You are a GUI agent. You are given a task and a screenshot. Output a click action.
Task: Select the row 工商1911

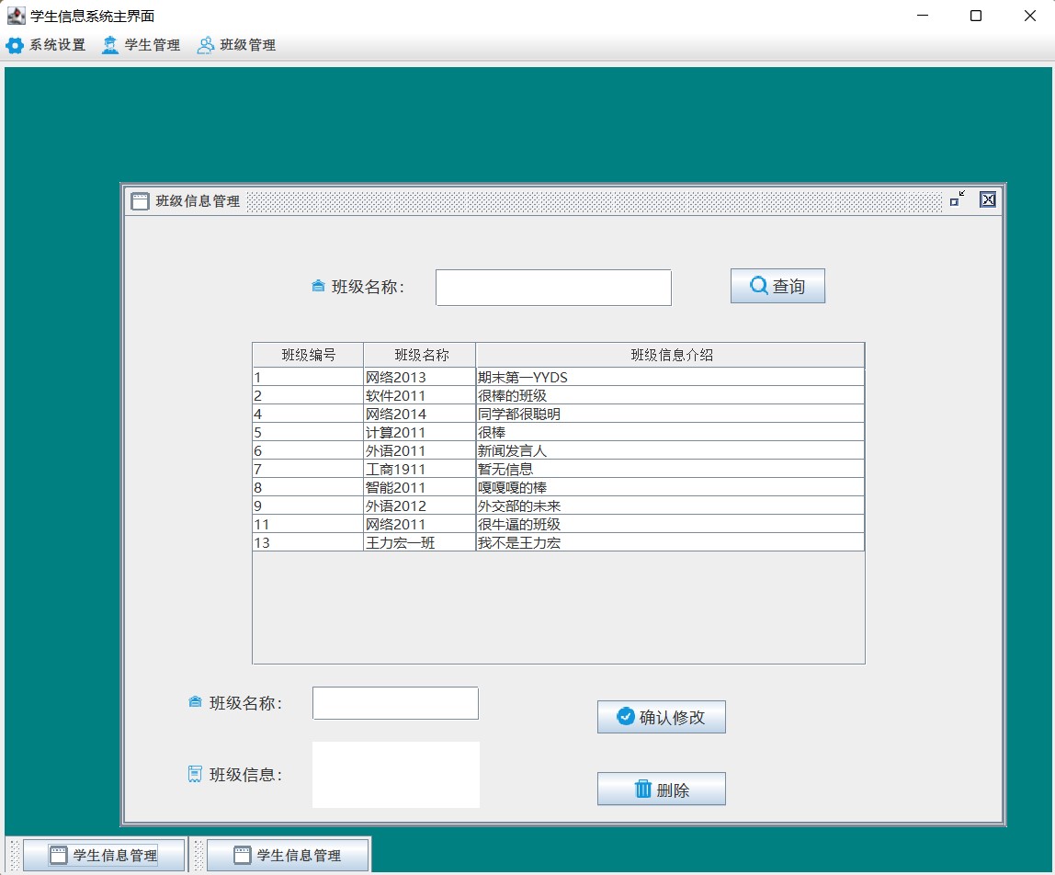559,469
